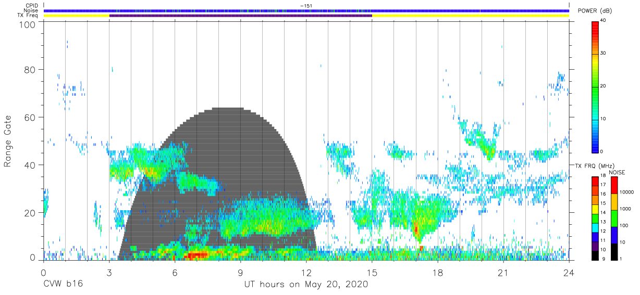640x295 pixels.
Task: Click range gate tick label 20
Action: pyautogui.click(x=29, y=213)
